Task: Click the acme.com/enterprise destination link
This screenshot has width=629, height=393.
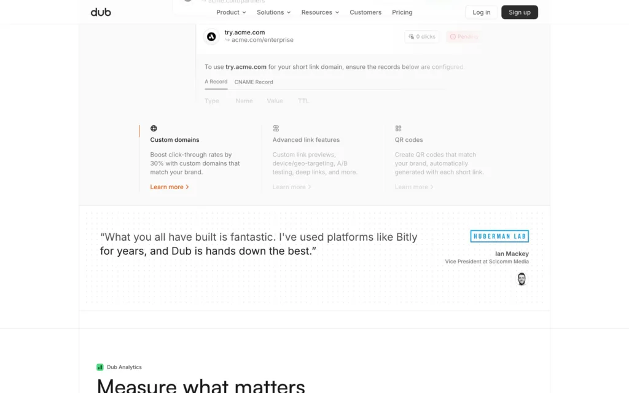Action: [x=262, y=40]
